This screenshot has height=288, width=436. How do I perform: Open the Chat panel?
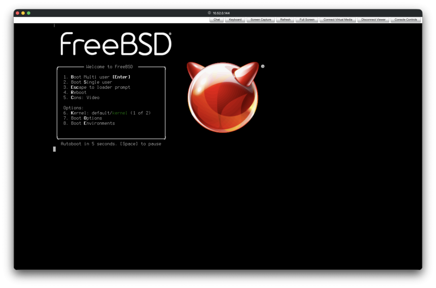click(216, 19)
